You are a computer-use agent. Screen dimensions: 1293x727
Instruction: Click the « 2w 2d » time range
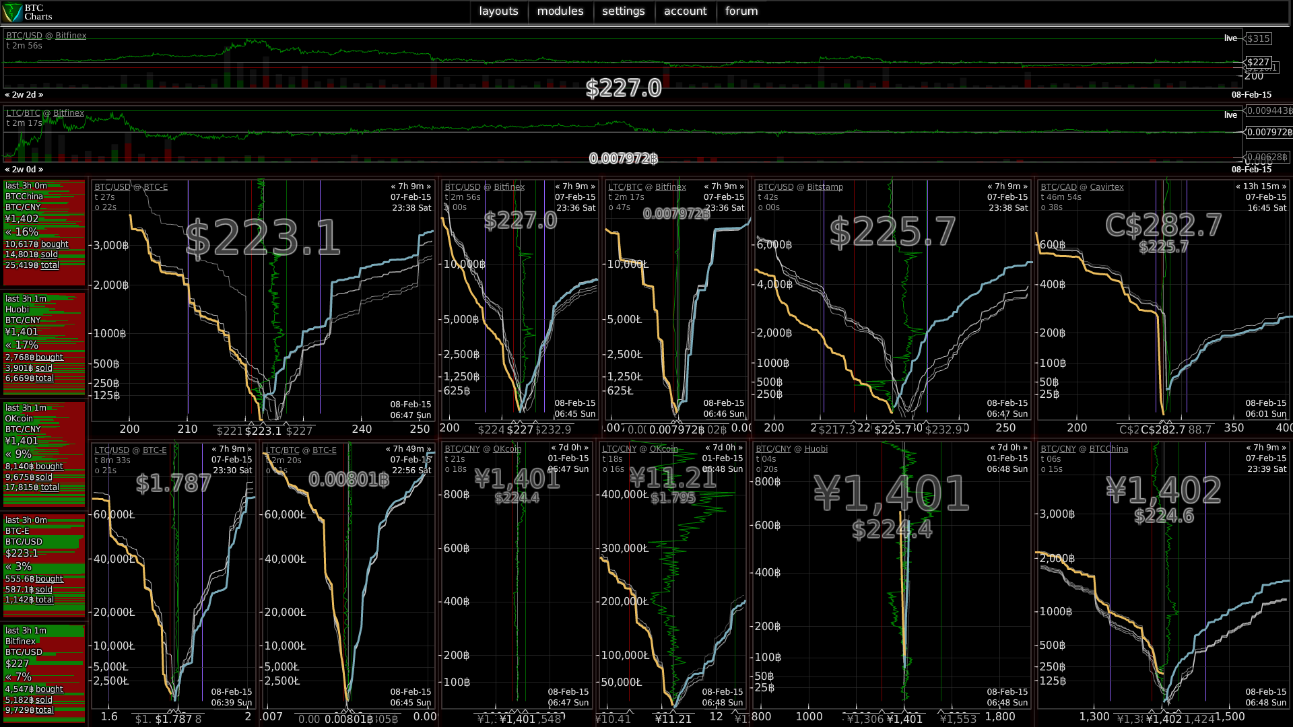(x=24, y=95)
